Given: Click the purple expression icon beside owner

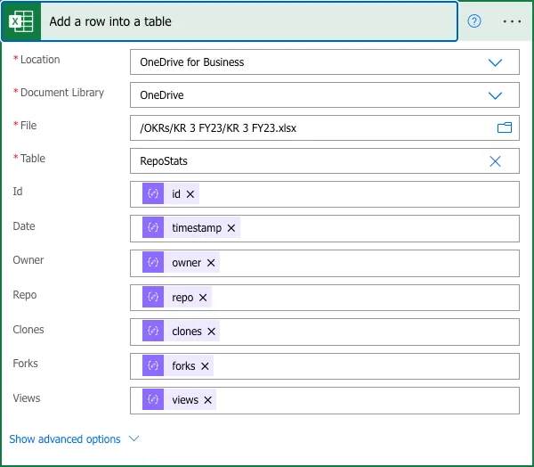Looking at the screenshot, I should pos(153,262).
